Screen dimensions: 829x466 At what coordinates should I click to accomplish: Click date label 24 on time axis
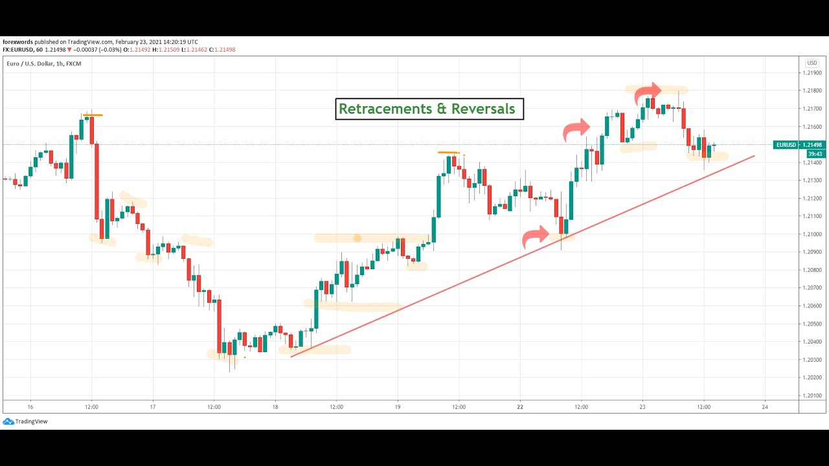coord(765,407)
